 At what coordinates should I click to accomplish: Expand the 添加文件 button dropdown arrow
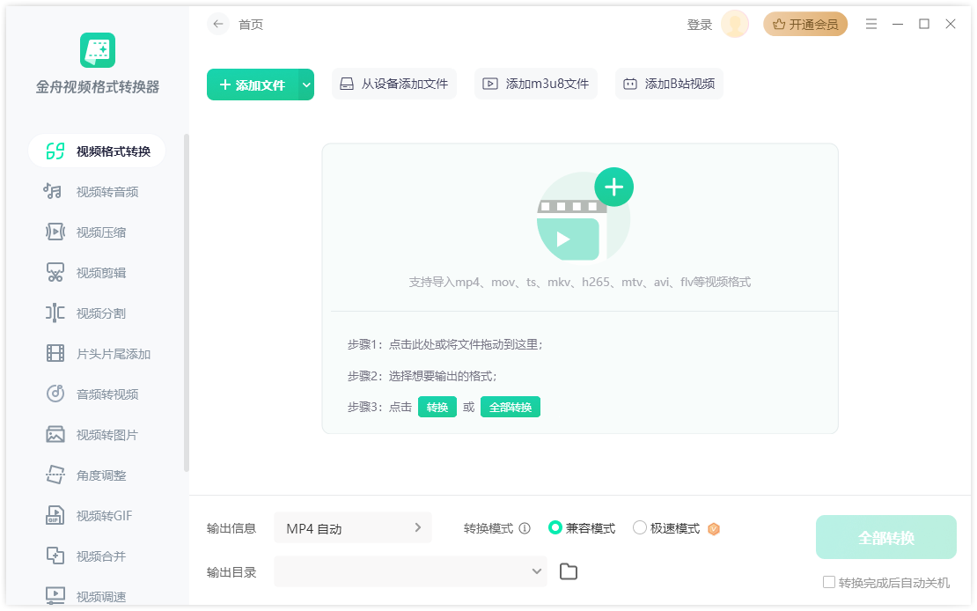304,85
